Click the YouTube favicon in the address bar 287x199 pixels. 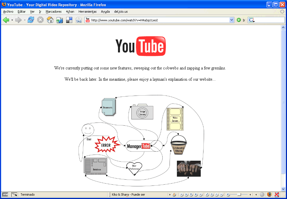tap(88, 20)
